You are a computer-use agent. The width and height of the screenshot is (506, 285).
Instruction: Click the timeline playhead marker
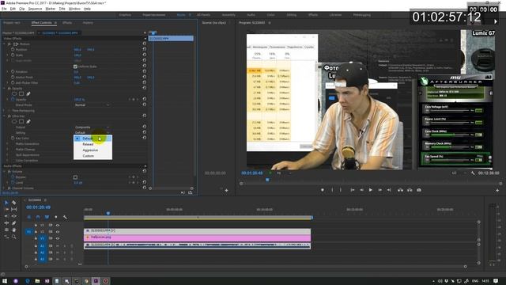coord(108,213)
